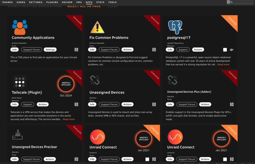This screenshot has height=164, width=255.
Task: Open the TOOLS menu item
Action: pos(112,2)
